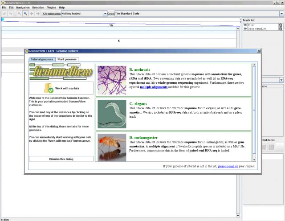Open the Chromosome dropdown arrow

tap(105, 14)
